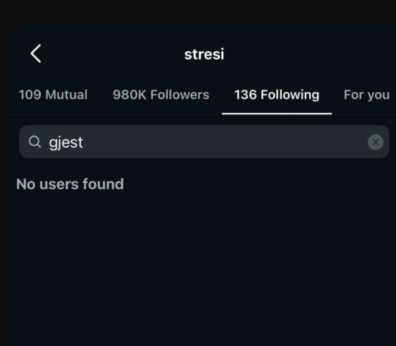The width and height of the screenshot is (396, 346).
Task: Tap the white underline beneath 136 Following
Action: (277, 114)
